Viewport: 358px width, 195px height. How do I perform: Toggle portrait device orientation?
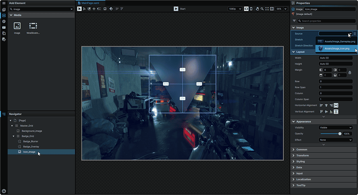[251, 9]
